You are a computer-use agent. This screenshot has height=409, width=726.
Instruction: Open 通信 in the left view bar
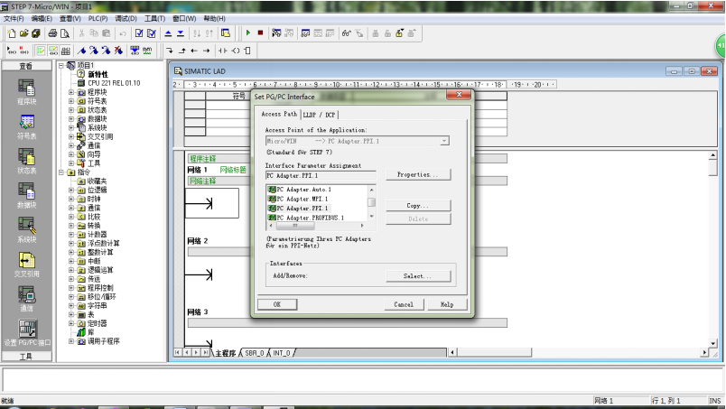click(x=26, y=298)
